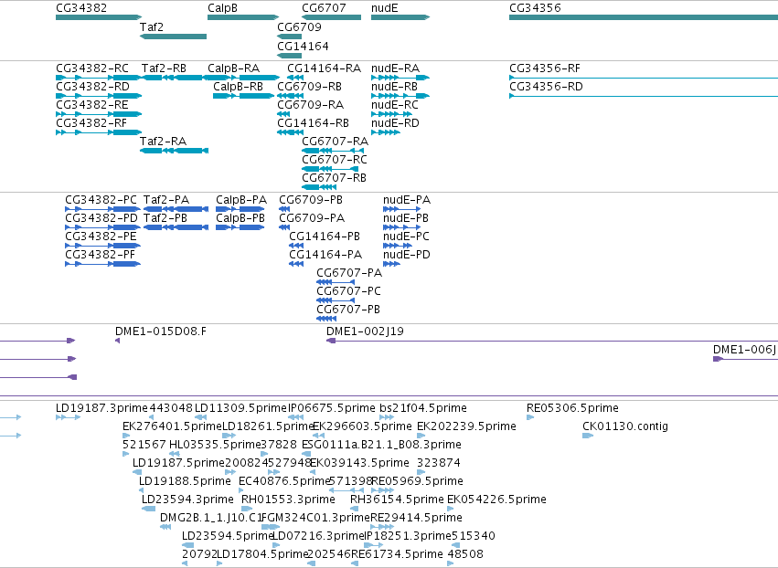Click the CG6707-PB protein label
This screenshot has height=568, width=778.
pos(348,310)
